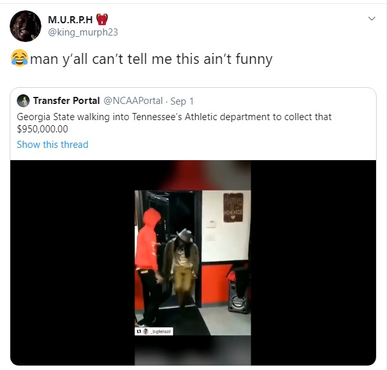The image size is (387, 370).
Task: Play the embedded video
Action: [193, 263]
